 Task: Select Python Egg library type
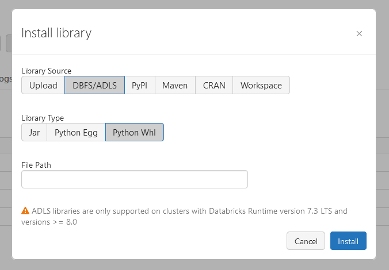76,132
